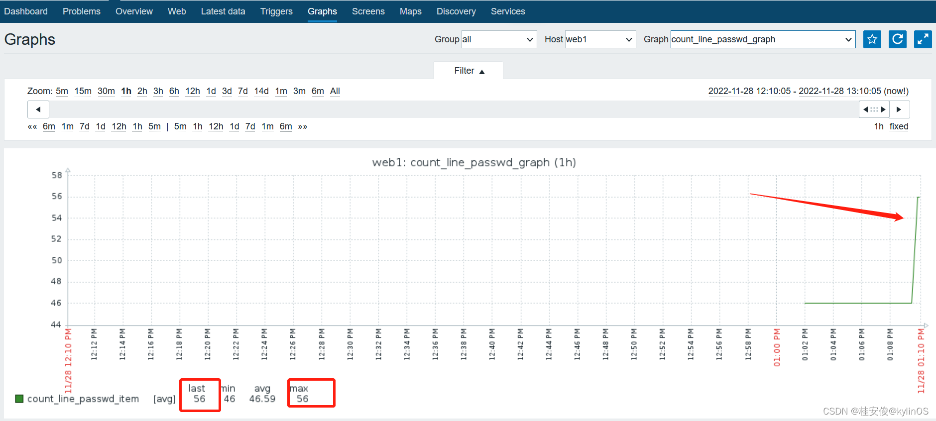Viewport: 936px width, 421px height.
Task: Select the All zoom option
Action: click(335, 91)
